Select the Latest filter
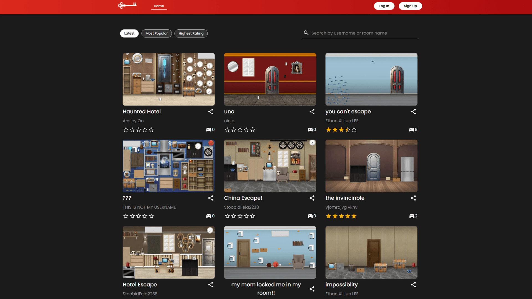532x299 pixels. pos(129,33)
